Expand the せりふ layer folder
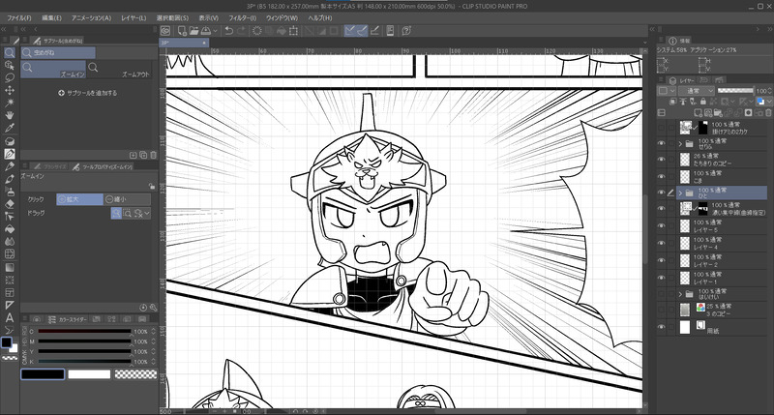 pyautogui.click(x=681, y=144)
